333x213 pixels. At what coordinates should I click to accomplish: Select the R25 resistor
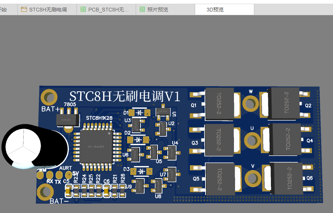92,191
